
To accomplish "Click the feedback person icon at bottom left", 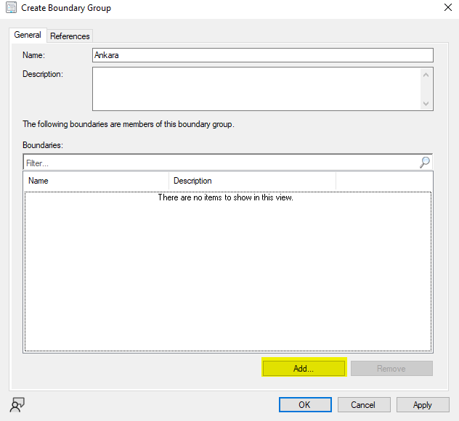I will (x=17, y=405).
